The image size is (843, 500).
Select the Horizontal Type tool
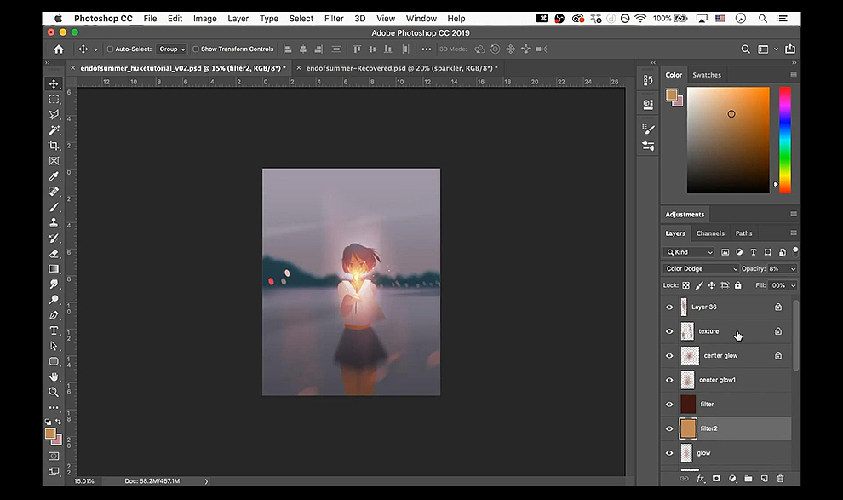54,330
